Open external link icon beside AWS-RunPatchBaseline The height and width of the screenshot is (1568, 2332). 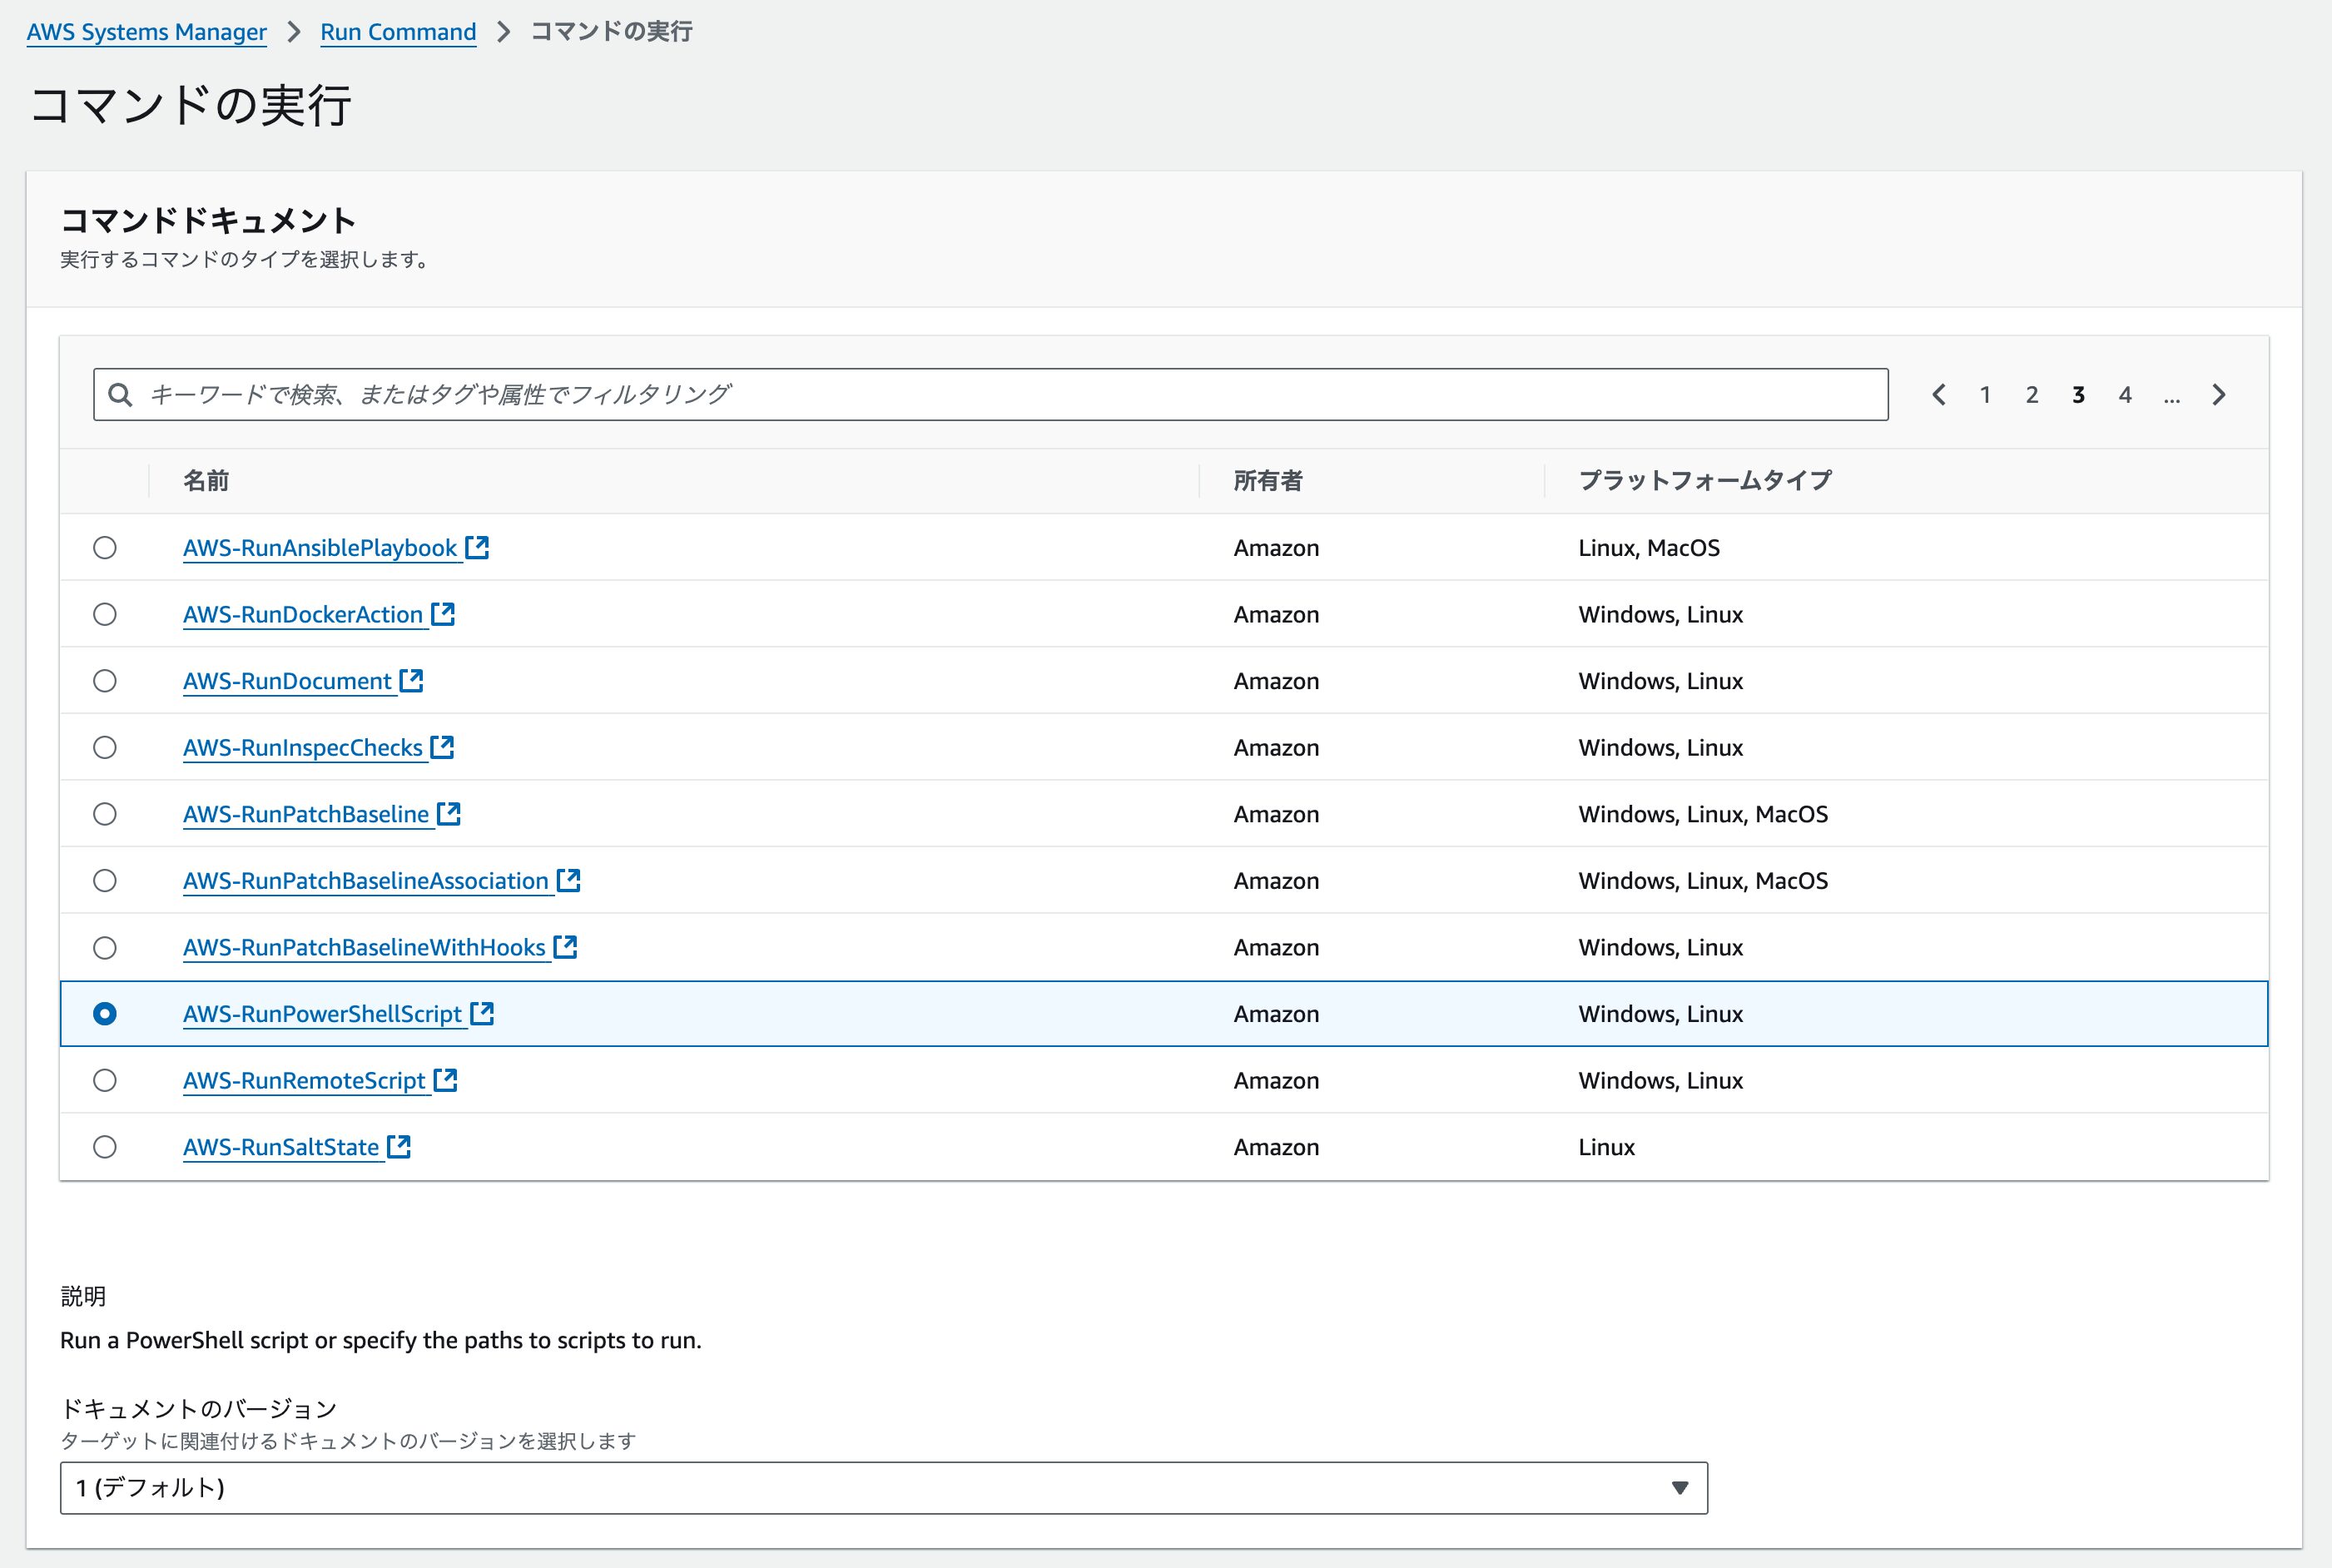(x=449, y=814)
